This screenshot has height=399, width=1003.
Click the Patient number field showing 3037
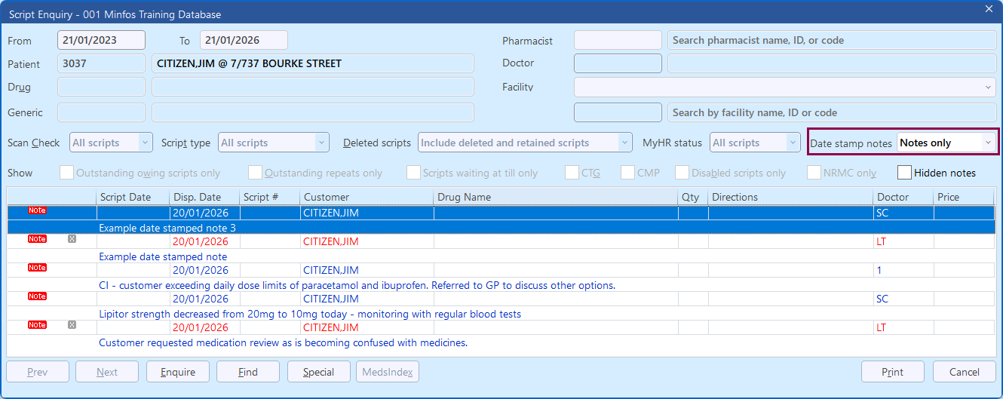(101, 63)
